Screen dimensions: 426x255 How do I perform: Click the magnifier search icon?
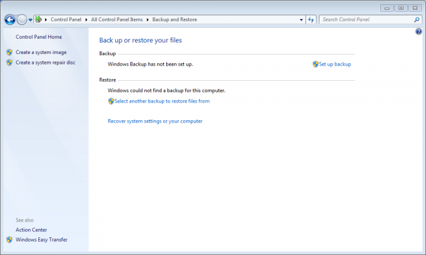[x=417, y=19]
